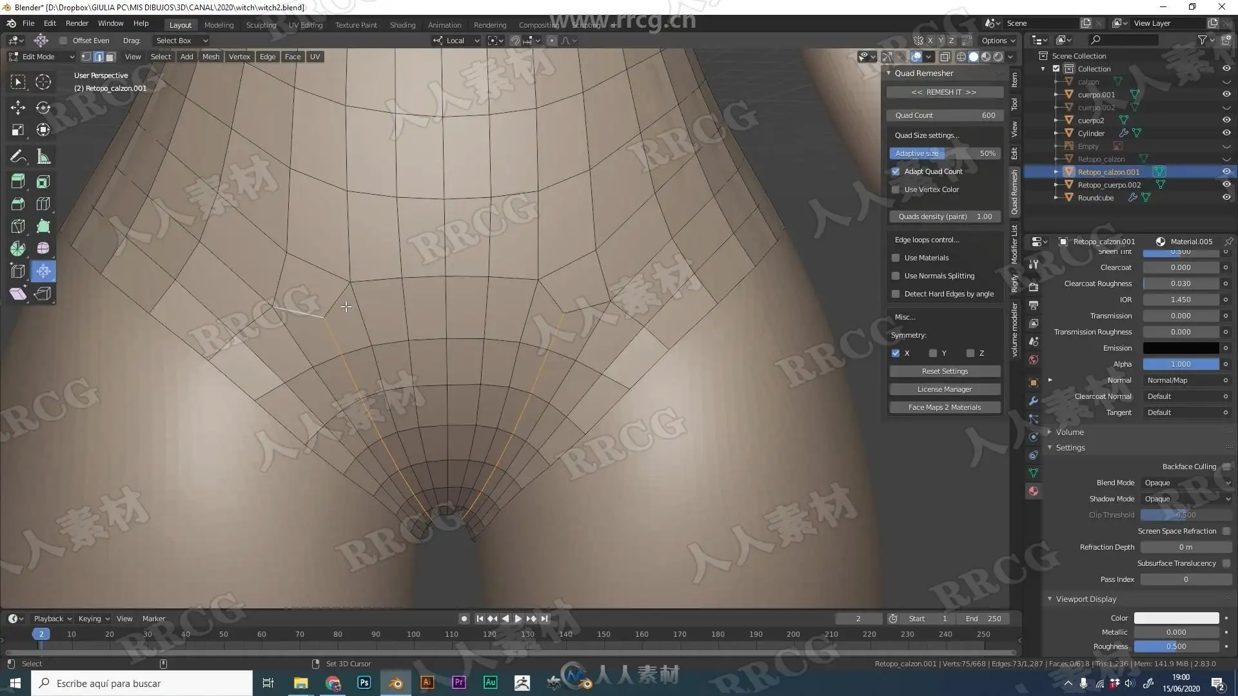This screenshot has width=1238, height=696.
Task: Open Photoshop from the taskbar
Action: click(364, 683)
